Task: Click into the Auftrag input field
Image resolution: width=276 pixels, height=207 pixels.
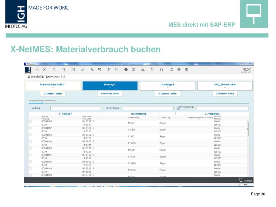Action: click(76, 108)
